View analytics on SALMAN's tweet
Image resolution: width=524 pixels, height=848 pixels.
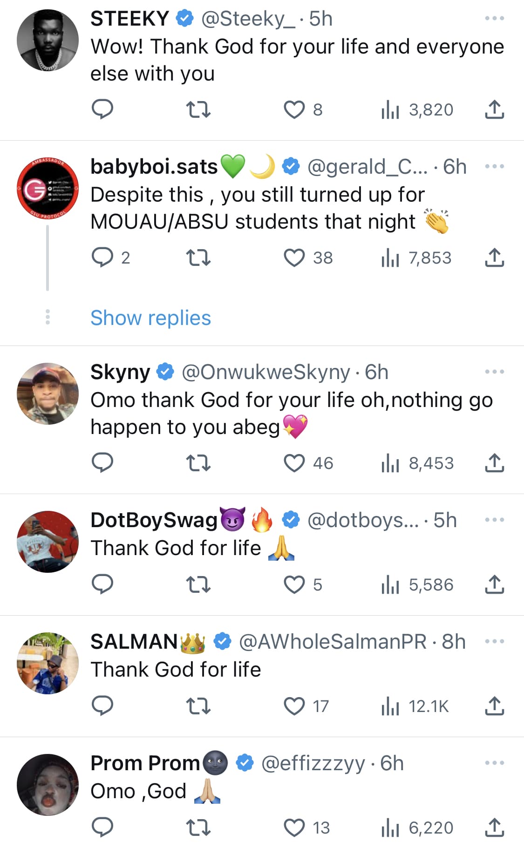click(415, 706)
